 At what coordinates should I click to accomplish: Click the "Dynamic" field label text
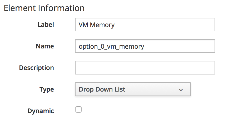41,111
